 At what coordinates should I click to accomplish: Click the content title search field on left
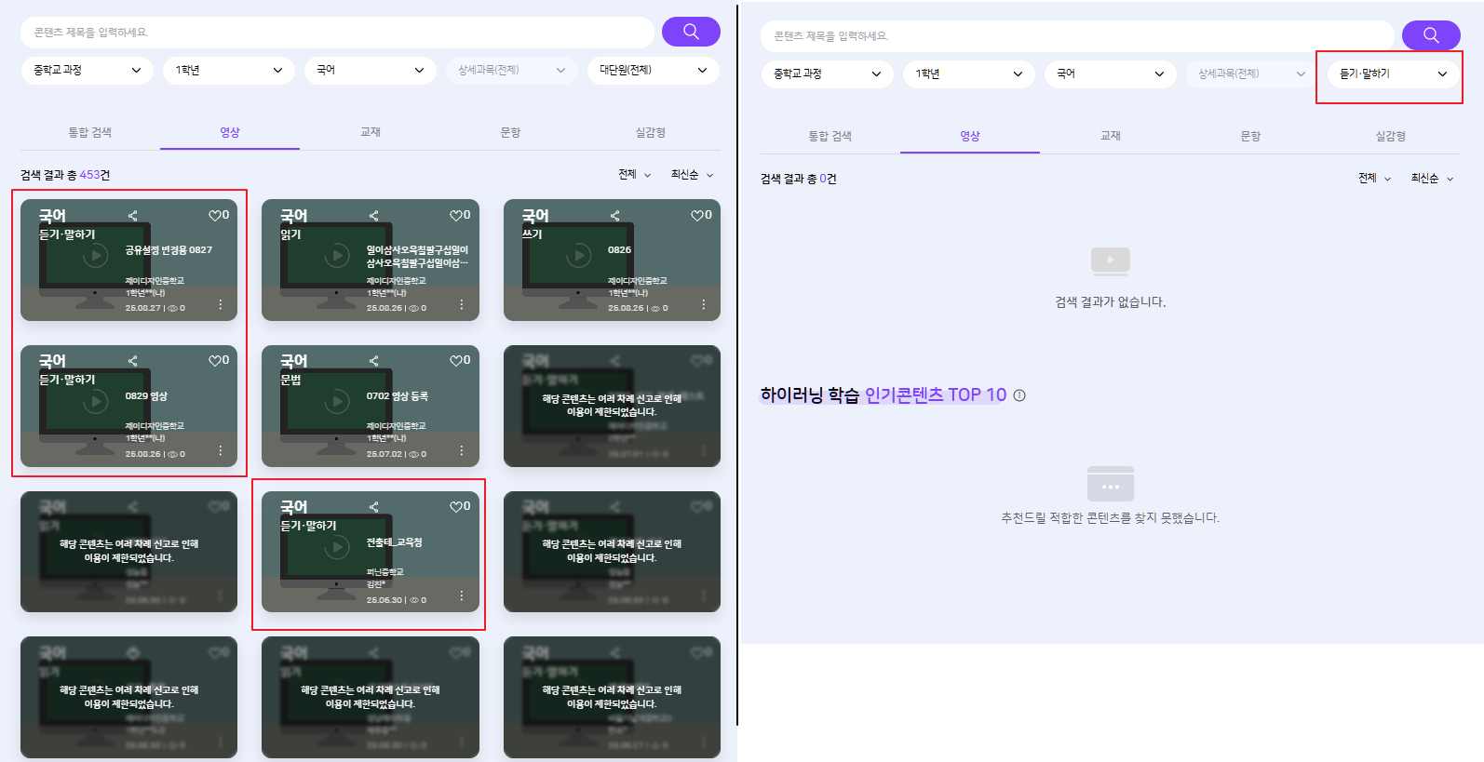pyautogui.click(x=335, y=33)
